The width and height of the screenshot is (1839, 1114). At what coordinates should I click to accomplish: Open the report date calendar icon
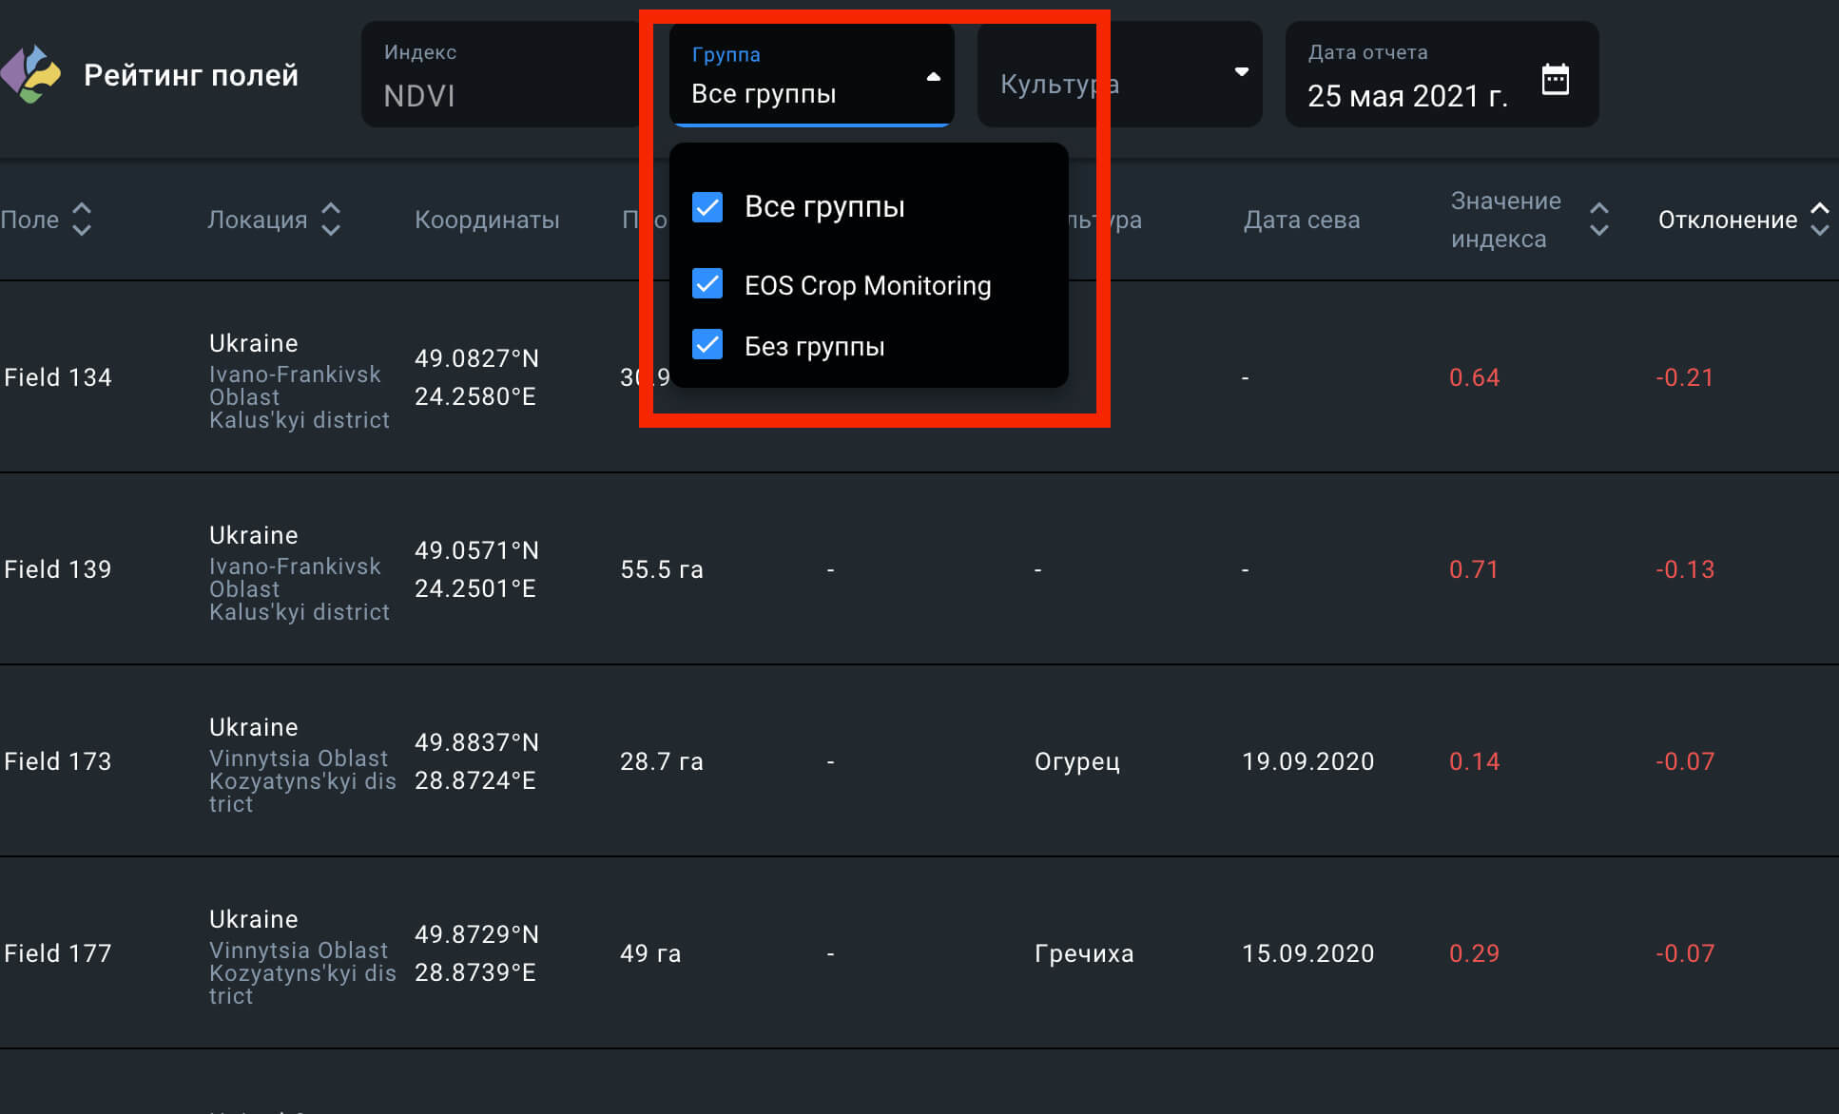[1555, 79]
